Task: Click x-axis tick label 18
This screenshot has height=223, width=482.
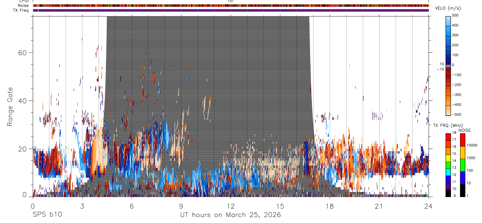Action: (329, 206)
